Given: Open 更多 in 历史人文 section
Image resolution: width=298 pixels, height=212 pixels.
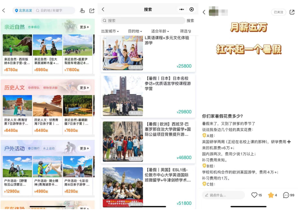Looking at the screenshot, I should tap(84, 88).
